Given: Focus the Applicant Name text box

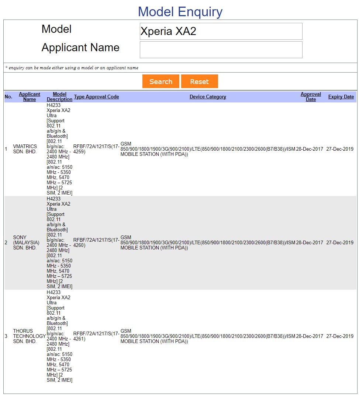Looking at the screenshot, I should tap(221, 50).
